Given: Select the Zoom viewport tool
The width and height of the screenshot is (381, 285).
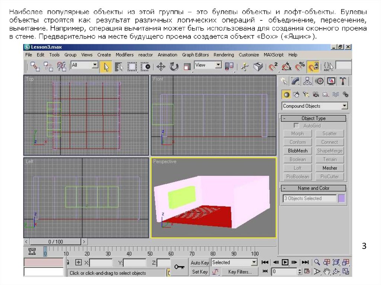Looking at the screenshot, I should click(317, 262).
